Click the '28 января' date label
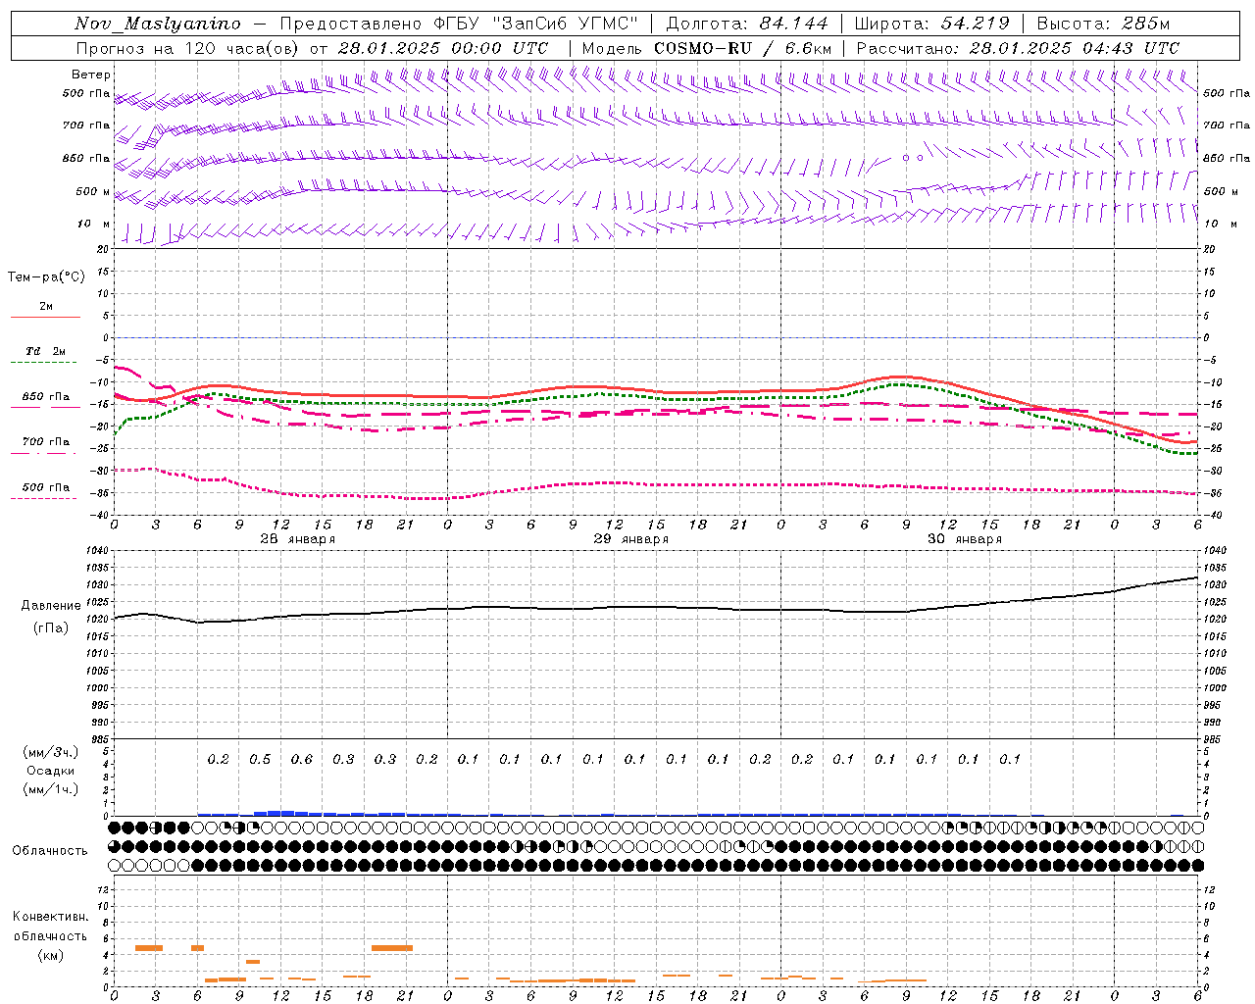 tap(298, 539)
